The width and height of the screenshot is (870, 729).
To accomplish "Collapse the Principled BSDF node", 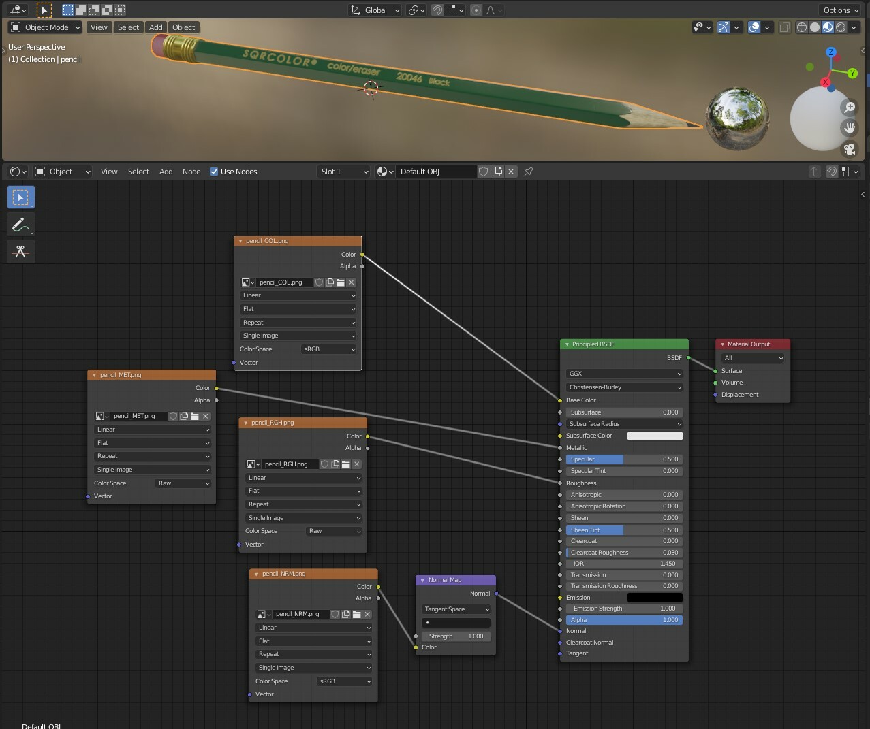I will click(x=567, y=344).
